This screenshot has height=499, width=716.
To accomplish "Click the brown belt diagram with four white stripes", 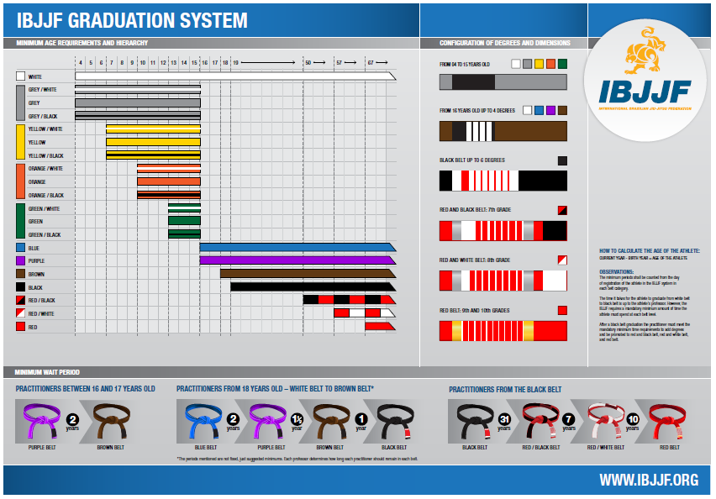I will (503, 131).
